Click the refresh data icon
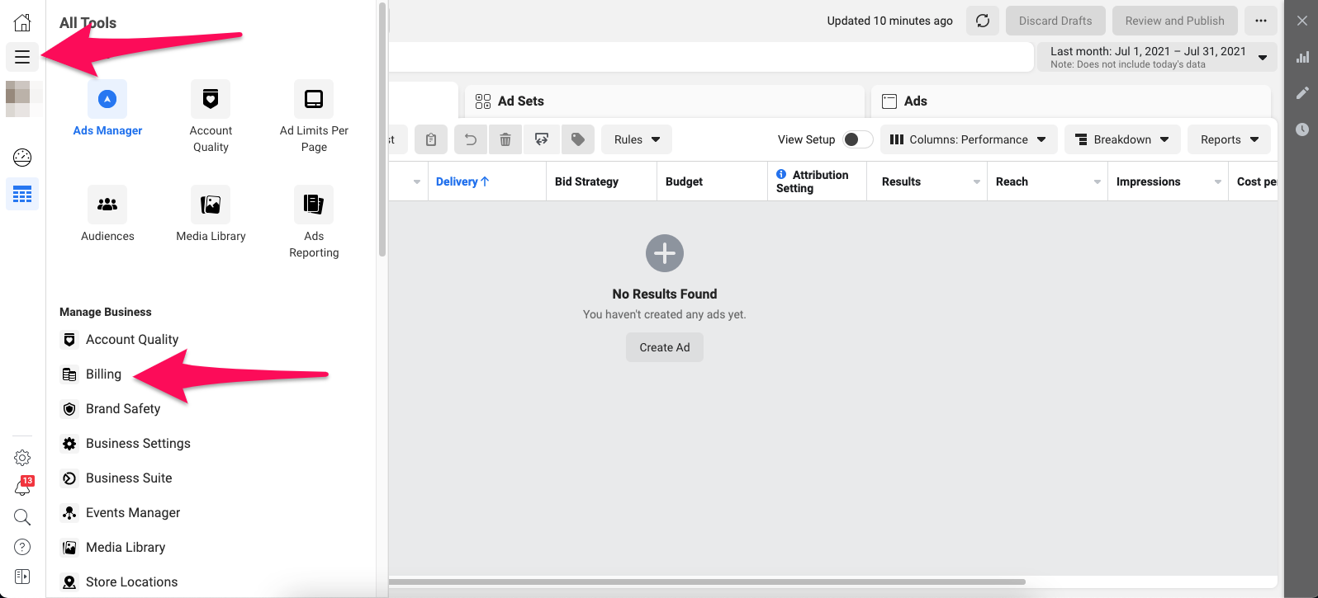The height and width of the screenshot is (598, 1318). 983,21
